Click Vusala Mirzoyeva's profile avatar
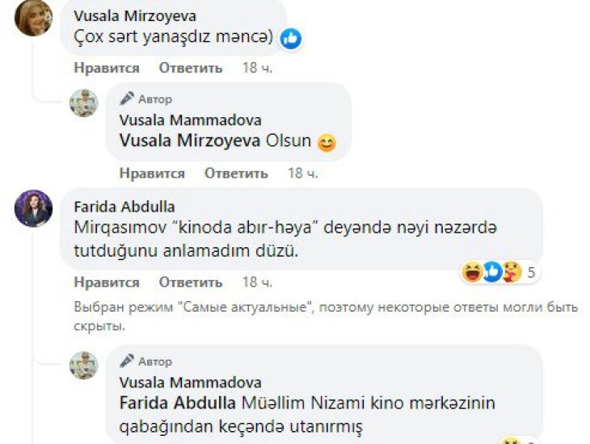The image size is (590, 444). click(33, 19)
